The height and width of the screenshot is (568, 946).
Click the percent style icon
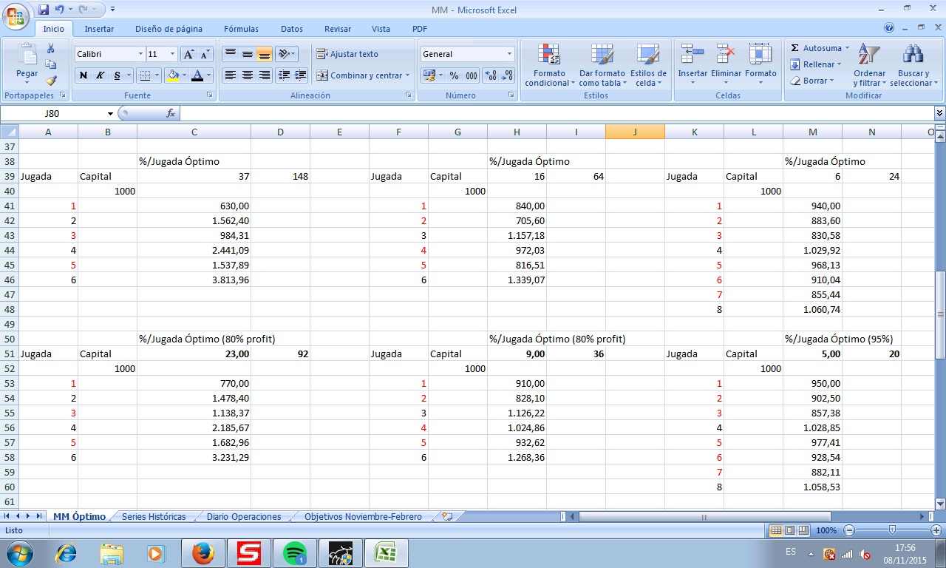[454, 75]
